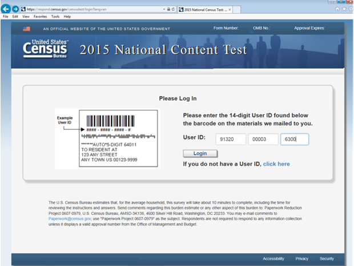The height and width of the screenshot is (266, 354).
Task: Open the Favorites menu
Action: click(40, 17)
